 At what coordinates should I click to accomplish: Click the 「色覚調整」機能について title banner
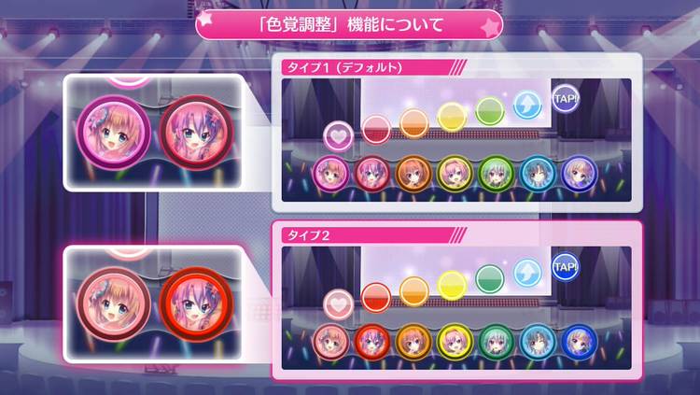click(350, 24)
